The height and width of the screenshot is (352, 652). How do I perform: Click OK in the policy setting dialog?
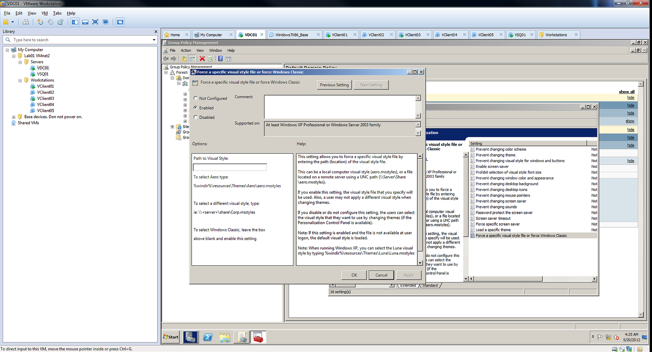click(x=354, y=275)
